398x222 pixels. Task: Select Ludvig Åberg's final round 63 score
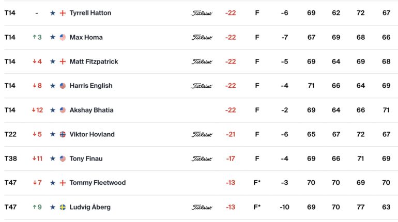386,207
